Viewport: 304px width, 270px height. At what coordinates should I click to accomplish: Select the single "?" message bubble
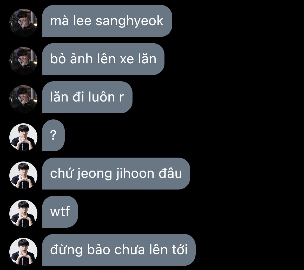(53, 135)
